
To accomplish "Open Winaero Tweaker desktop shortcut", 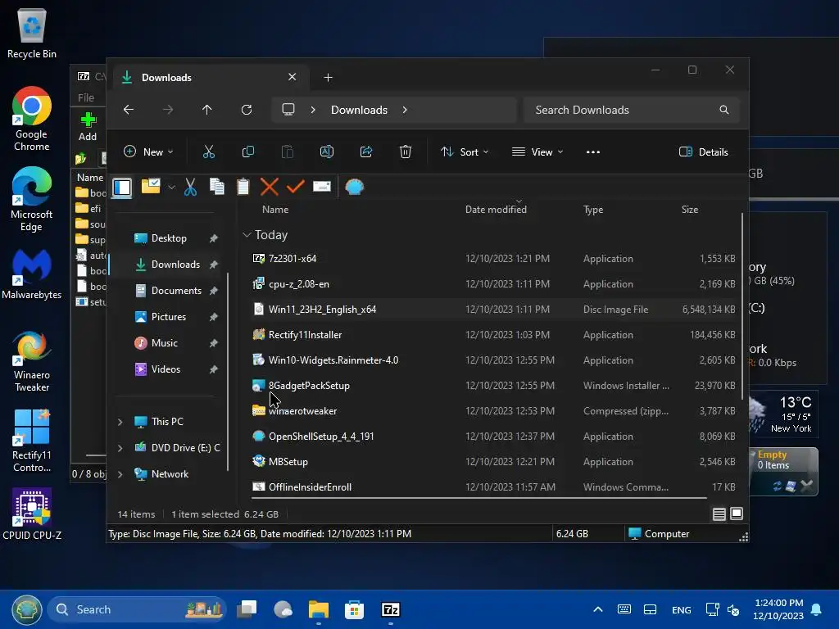I will tap(32, 361).
